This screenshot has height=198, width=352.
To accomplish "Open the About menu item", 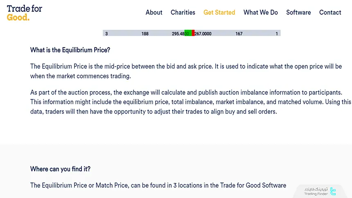I will (x=154, y=12).
